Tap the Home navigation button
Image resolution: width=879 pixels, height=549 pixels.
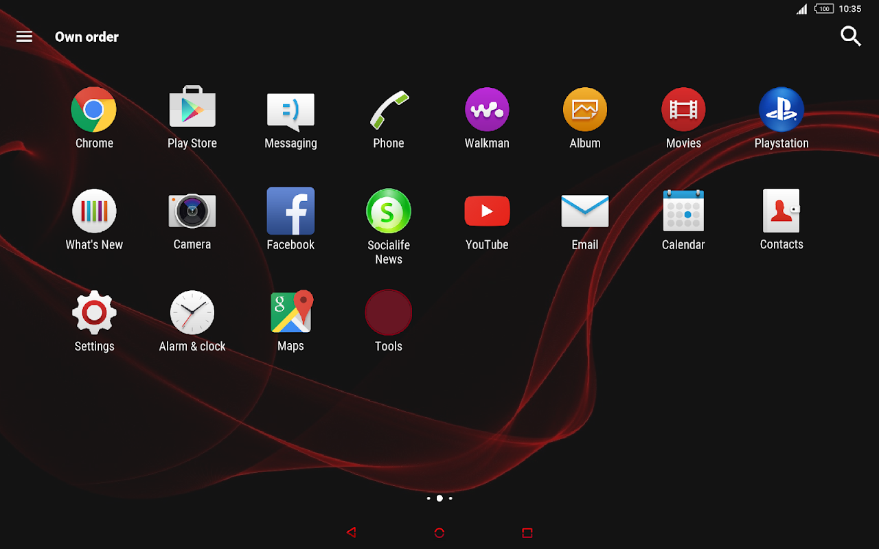[439, 533]
